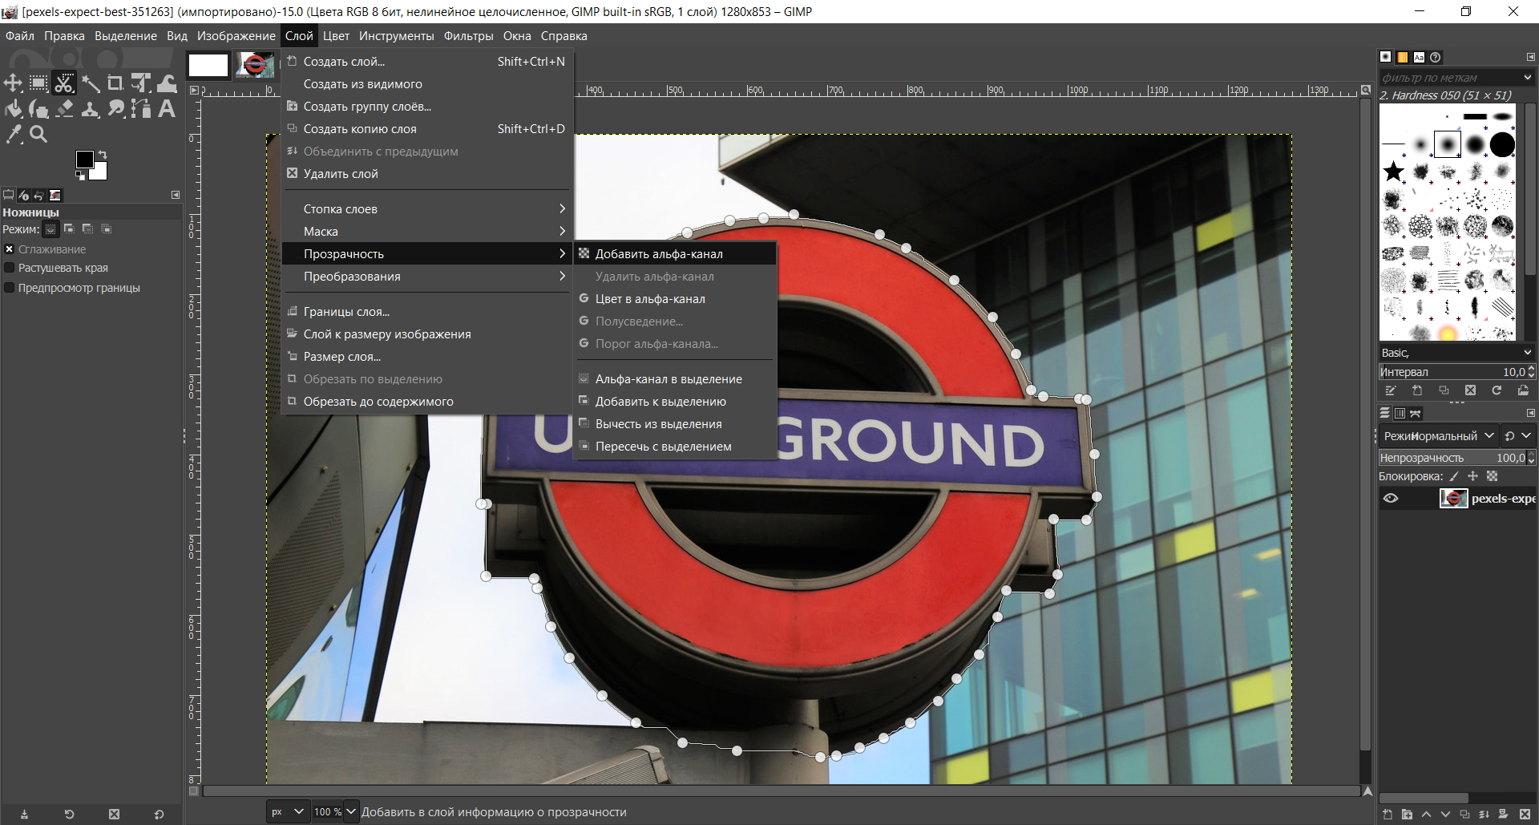Viewport: 1539px width, 825px height.
Task: Select the Text tool
Action: point(167,109)
